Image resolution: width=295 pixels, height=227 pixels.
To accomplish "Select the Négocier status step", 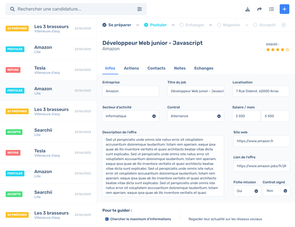I will [x=229, y=25].
